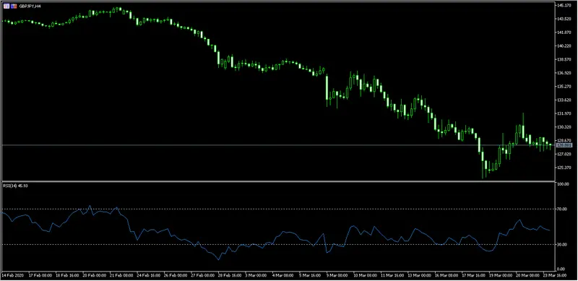Click the highlighted current price tag
Image resolution: width=578 pixels, height=281 pixels.
tap(564, 145)
